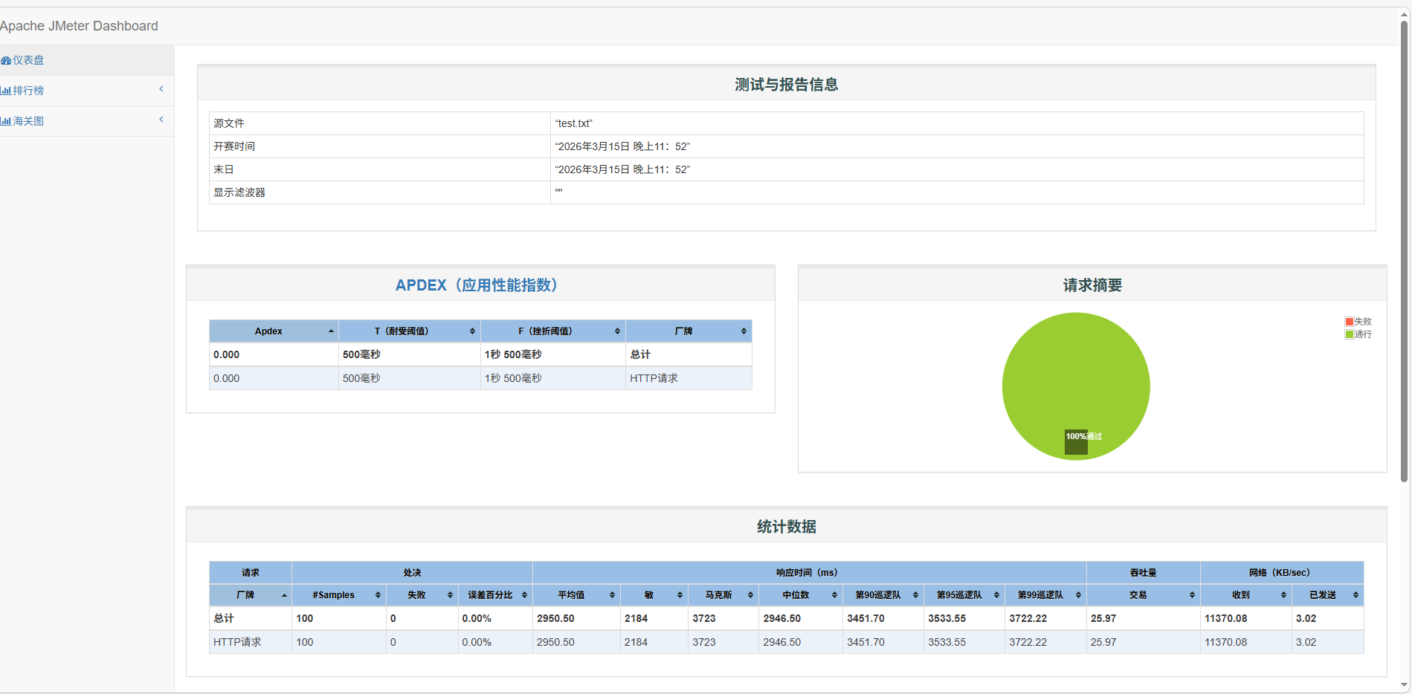The width and height of the screenshot is (1412, 694).
Task: Sort APDEX table by F (挫折阈值) column
Action: 553,331
